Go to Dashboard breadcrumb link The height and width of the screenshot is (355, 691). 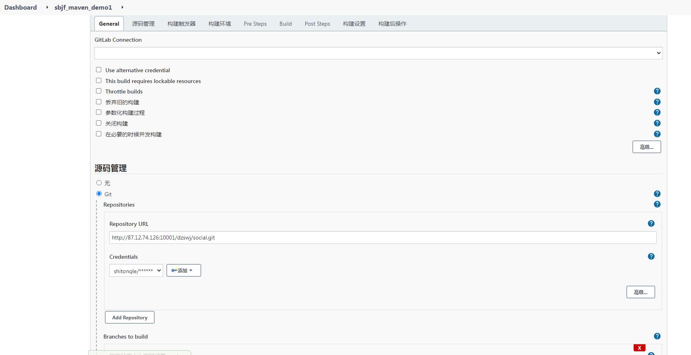point(20,7)
